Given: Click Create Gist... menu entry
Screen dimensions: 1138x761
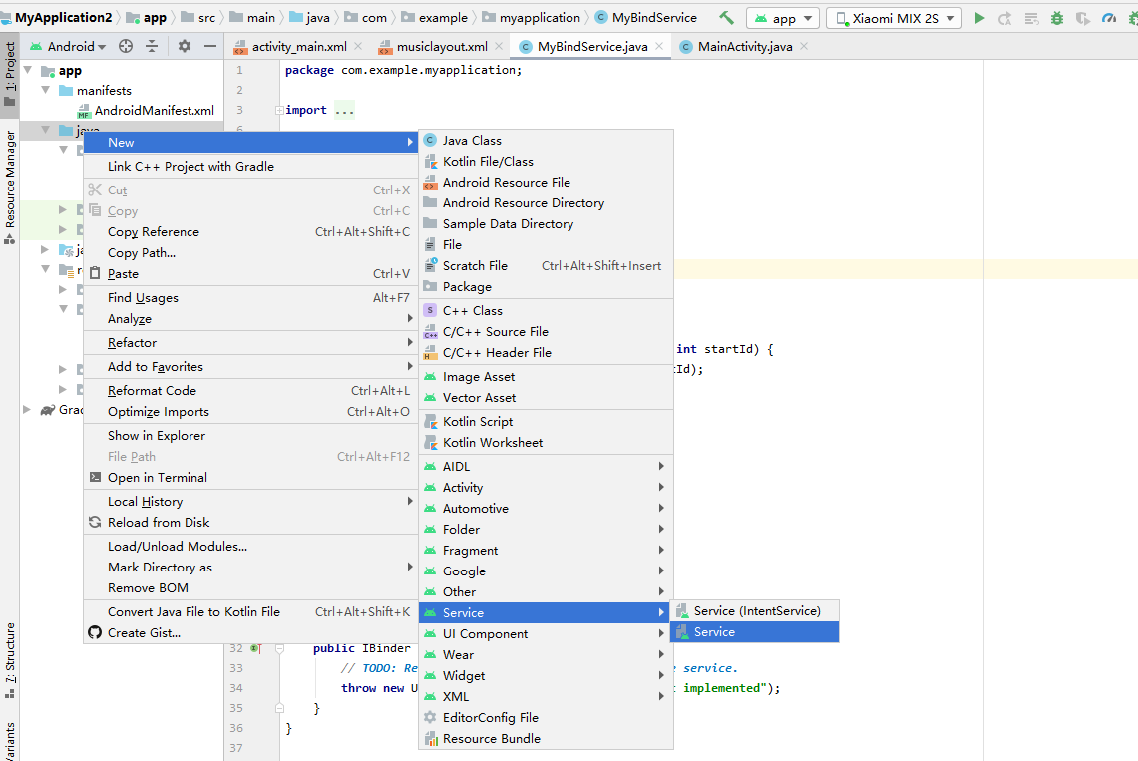Looking at the screenshot, I should click(x=251, y=633).
